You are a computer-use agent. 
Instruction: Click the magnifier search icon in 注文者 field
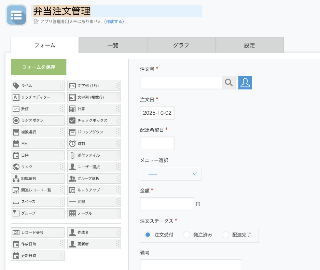coord(229,83)
